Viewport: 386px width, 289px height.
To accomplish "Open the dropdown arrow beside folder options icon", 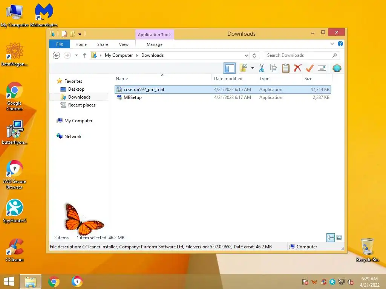I will click(253, 68).
